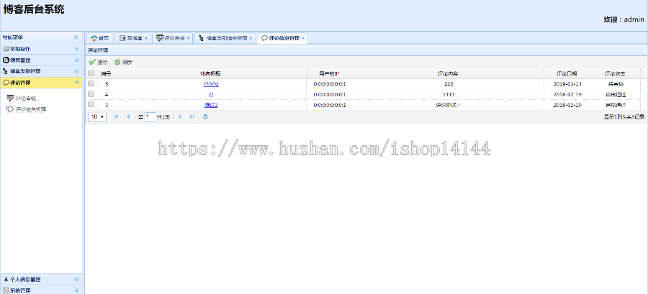Go to the first page of results
The image size is (648, 294).
(x=116, y=116)
